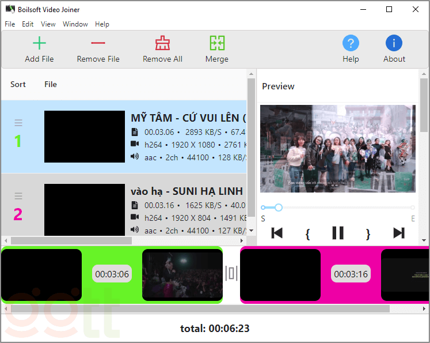The width and height of the screenshot is (430, 343).
Task: Click the Add File plus icon
Action: (39, 43)
